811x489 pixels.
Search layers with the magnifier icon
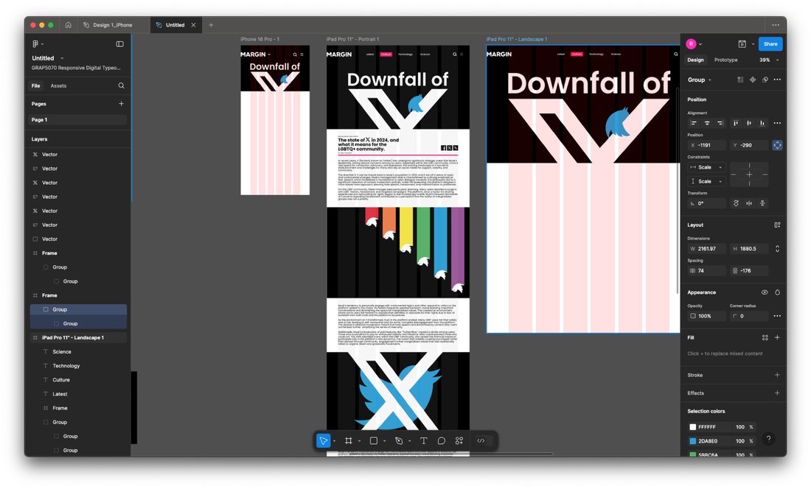click(x=121, y=85)
